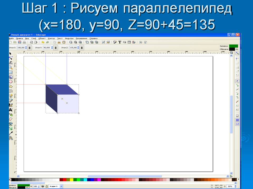
Task: Choose the Star polygon tool
Action: (11, 86)
